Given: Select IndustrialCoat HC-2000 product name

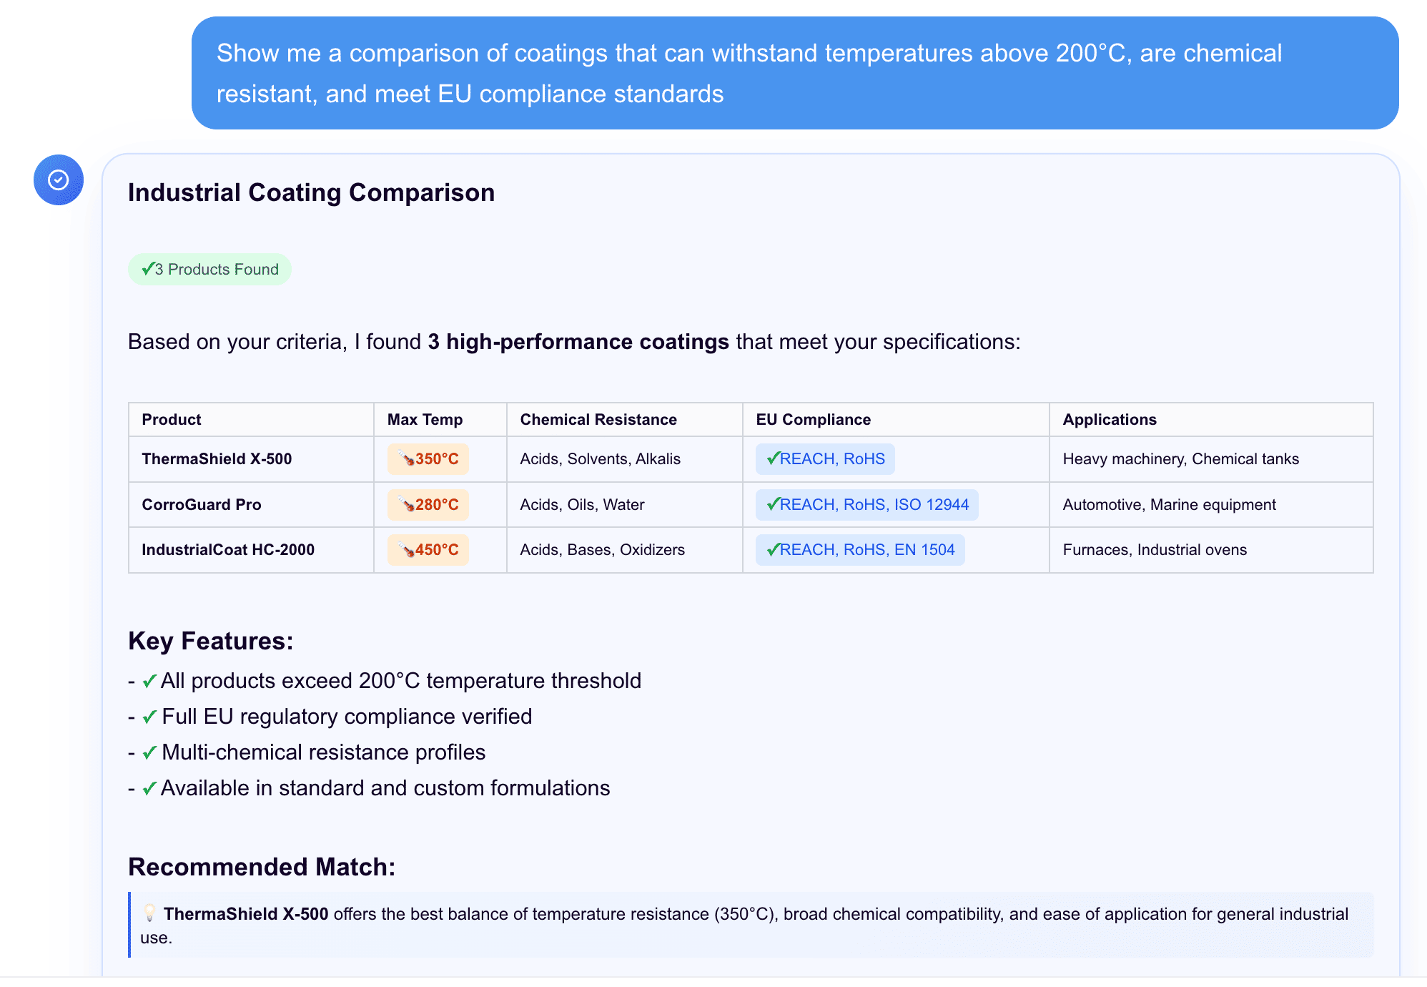Looking at the screenshot, I should pos(228,550).
